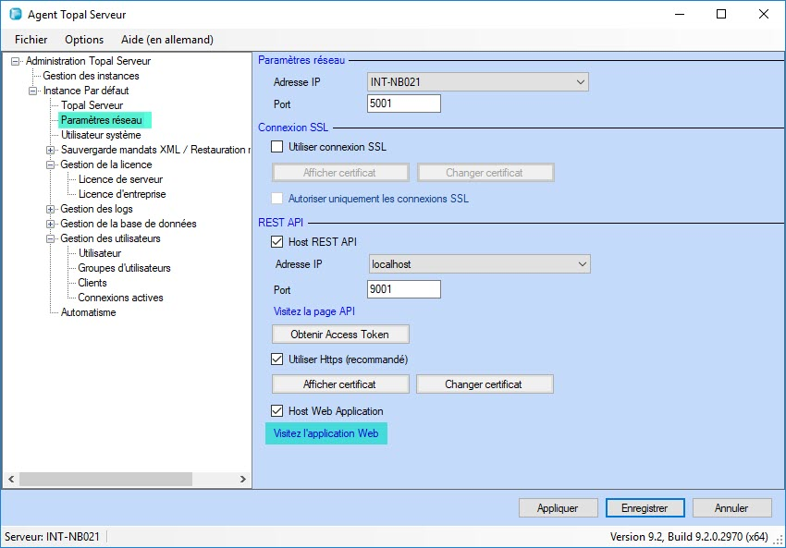This screenshot has height=548, width=786.
Task: Click the Enregistrer button
Action: 645,508
